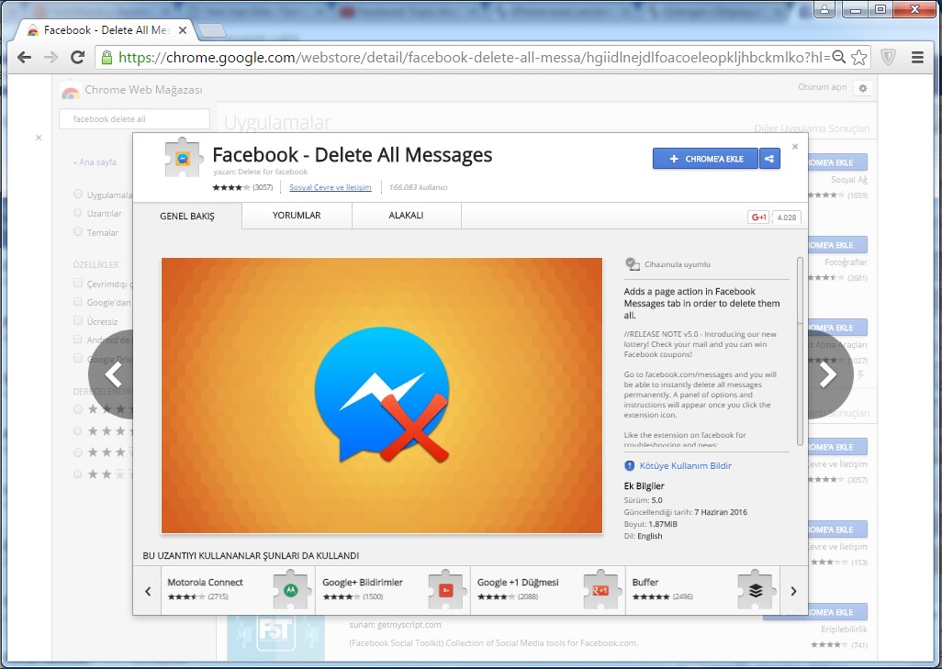The height and width of the screenshot is (669, 942).
Task: Open the ALAKALI tab
Action: pyautogui.click(x=406, y=216)
